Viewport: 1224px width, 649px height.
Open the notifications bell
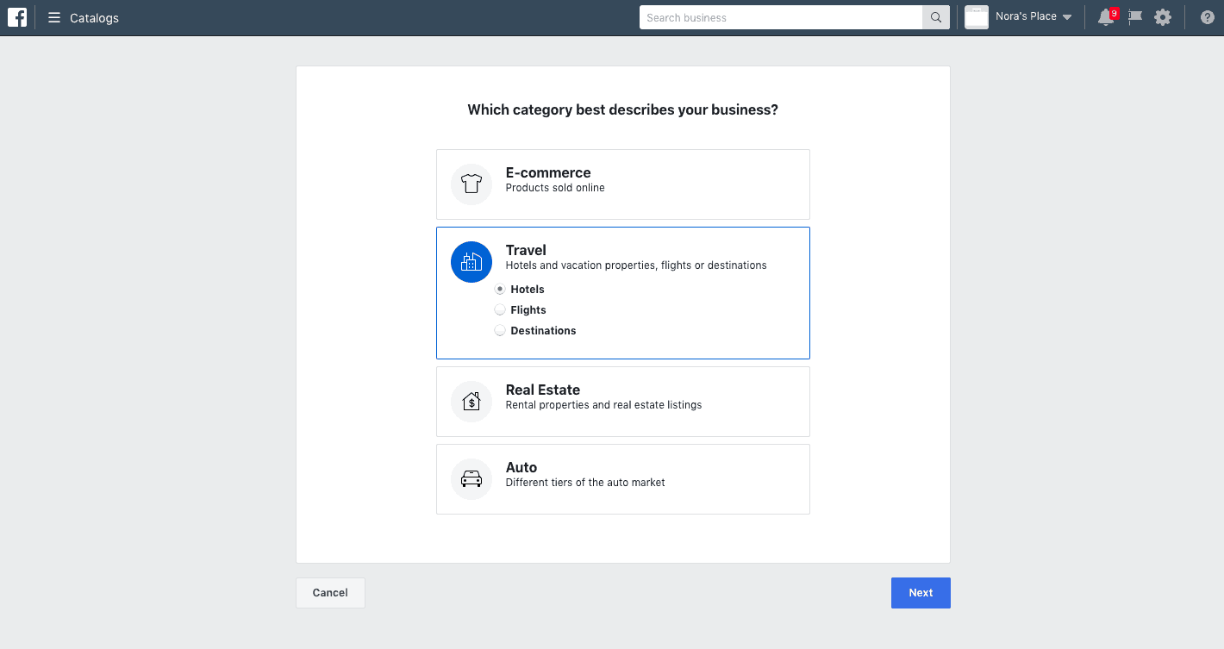click(x=1105, y=17)
